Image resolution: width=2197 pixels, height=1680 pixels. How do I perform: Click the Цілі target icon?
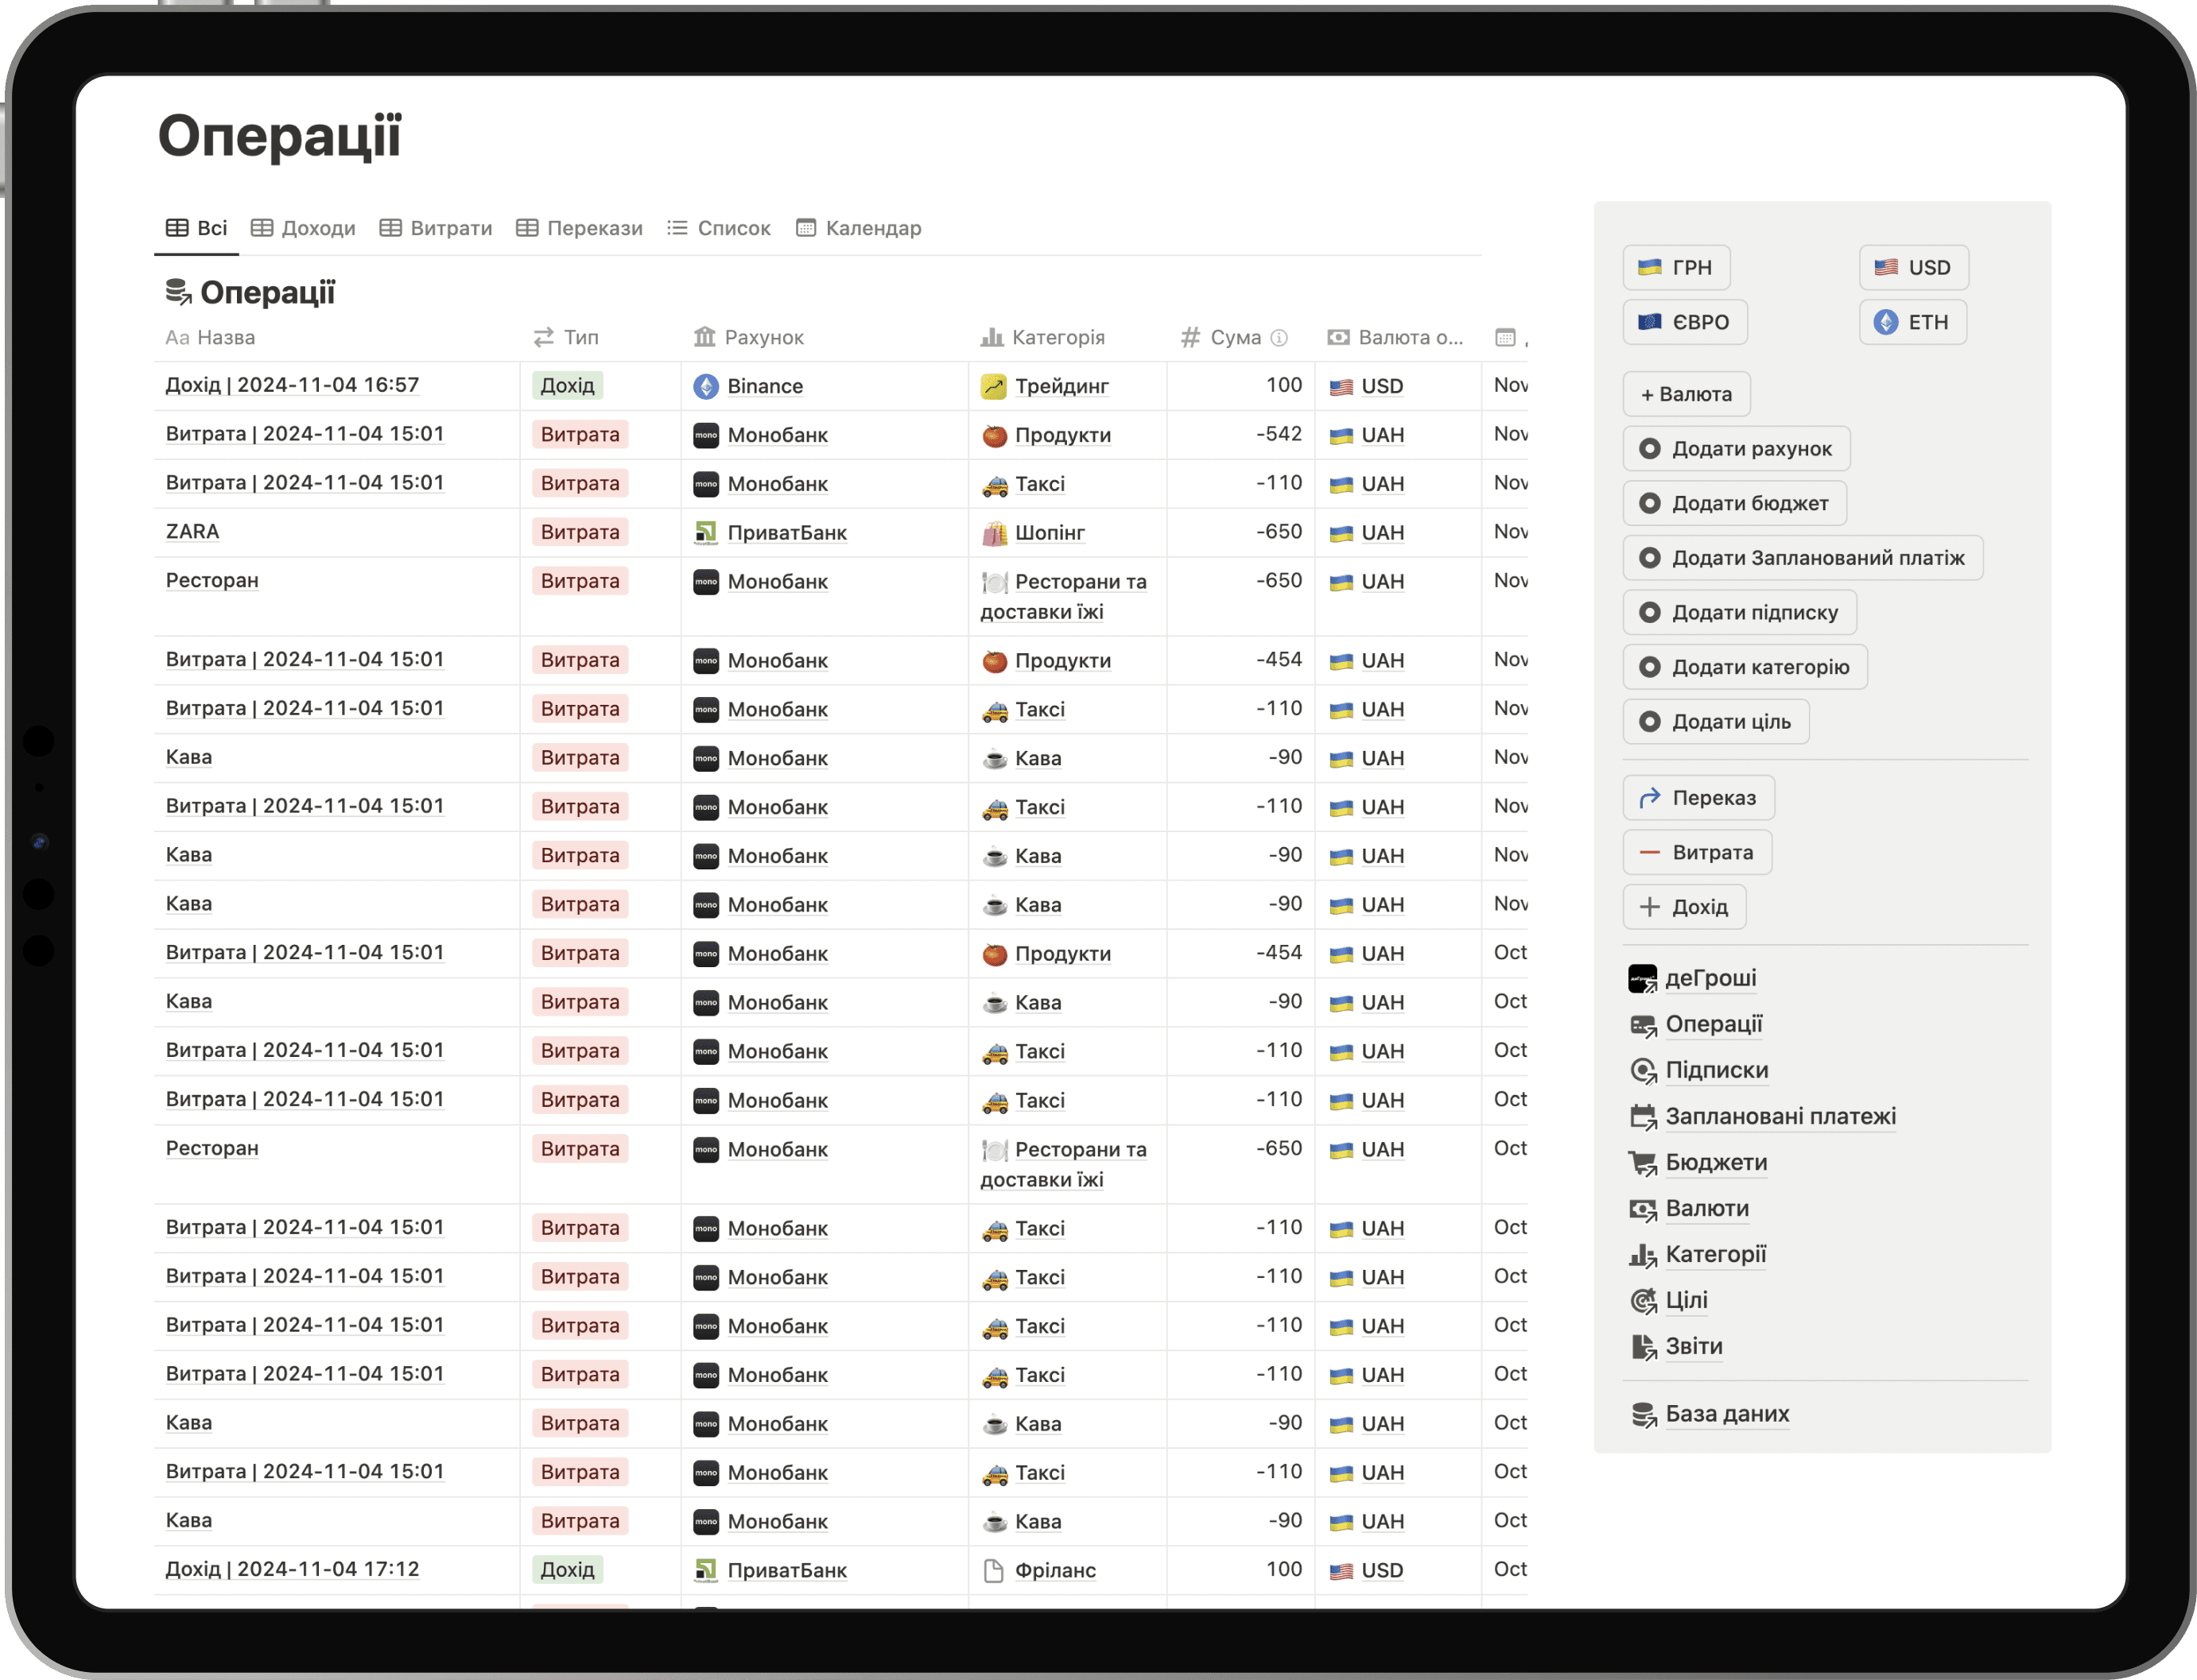[1643, 1301]
